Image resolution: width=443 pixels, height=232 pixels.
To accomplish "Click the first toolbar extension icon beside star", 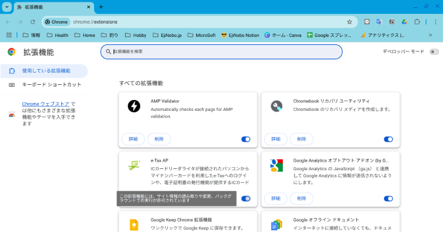I will pyautogui.click(x=367, y=22).
